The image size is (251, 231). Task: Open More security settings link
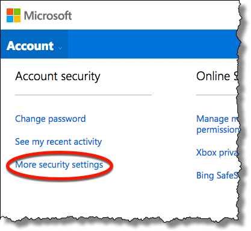[59, 165]
